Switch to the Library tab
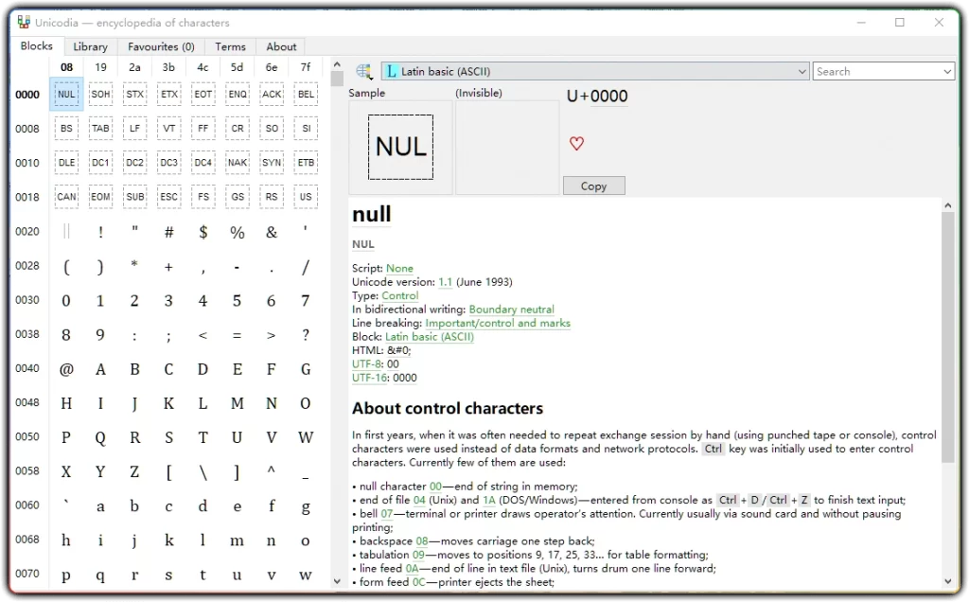 [90, 45]
